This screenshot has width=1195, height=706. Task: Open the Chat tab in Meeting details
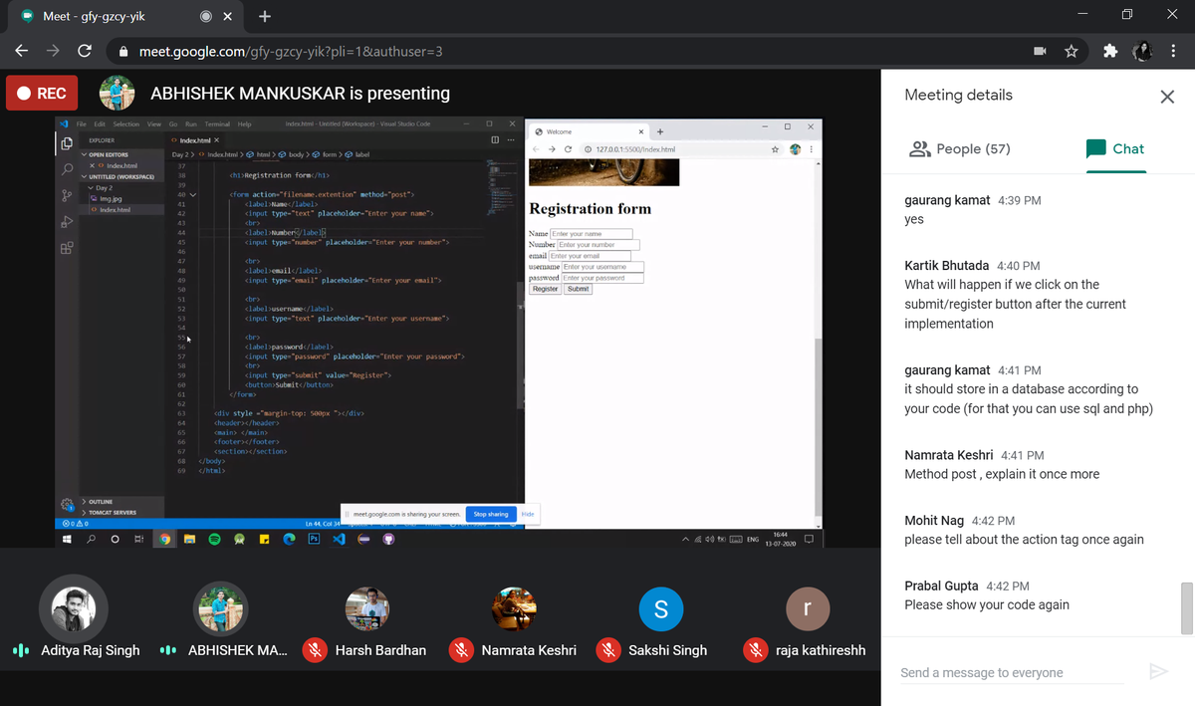(1115, 148)
